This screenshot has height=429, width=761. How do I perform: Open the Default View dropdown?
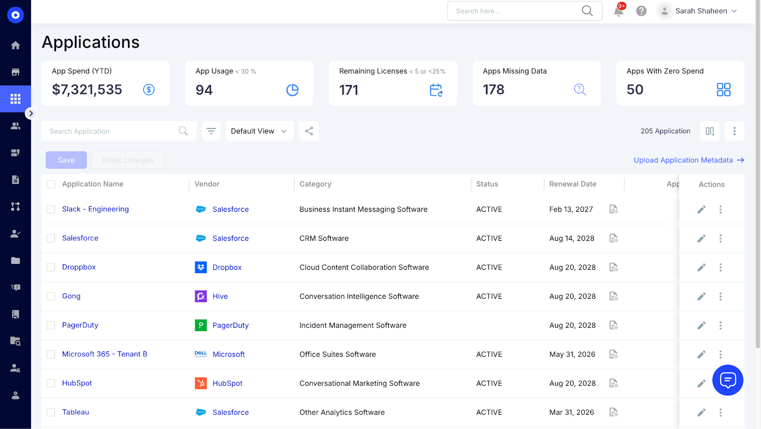coord(259,131)
